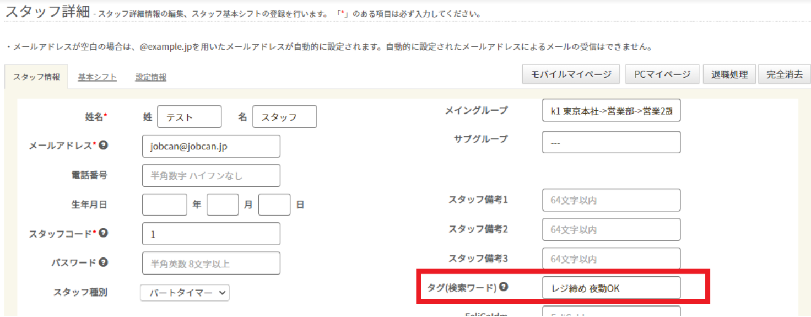Click help icon beside スタッフコード label
The width and height of the screenshot is (811, 317).
pyautogui.click(x=103, y=233)
